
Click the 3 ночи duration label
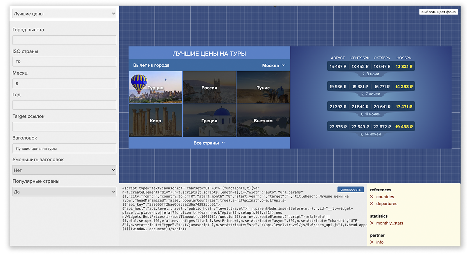[x=370, y=74]
